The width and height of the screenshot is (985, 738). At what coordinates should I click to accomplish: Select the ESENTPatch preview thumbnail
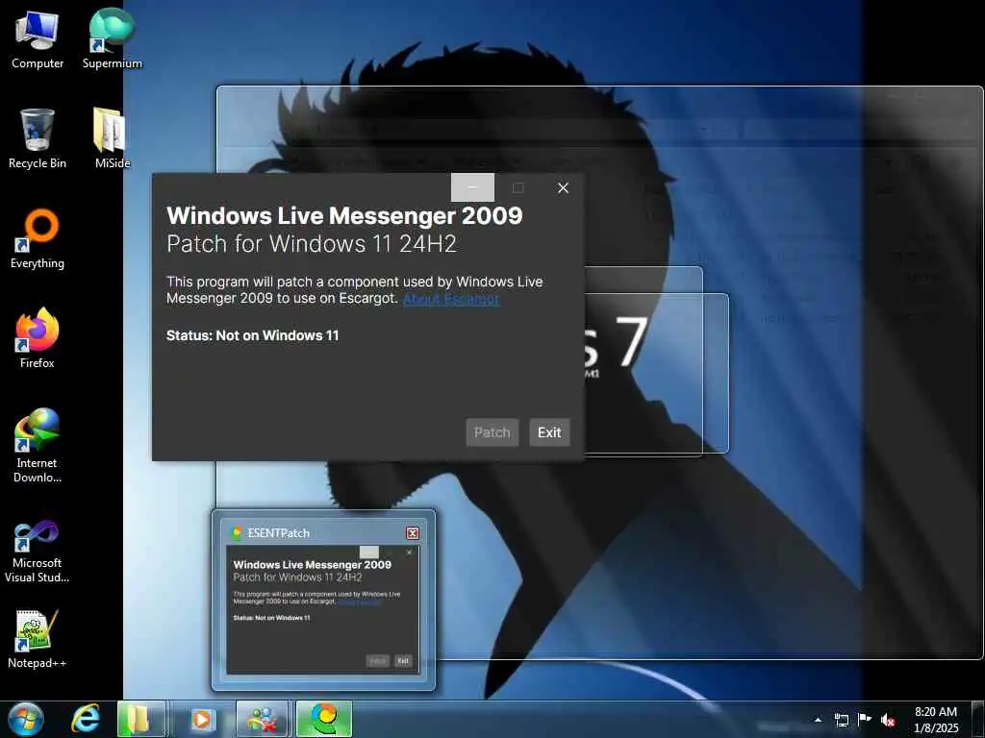[x=323, y=609]
